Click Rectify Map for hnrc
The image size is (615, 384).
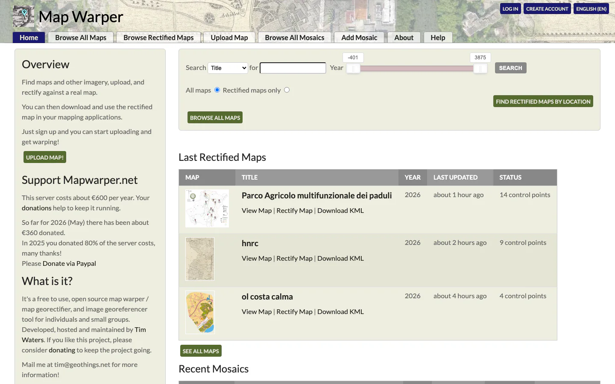click(294, 258)
